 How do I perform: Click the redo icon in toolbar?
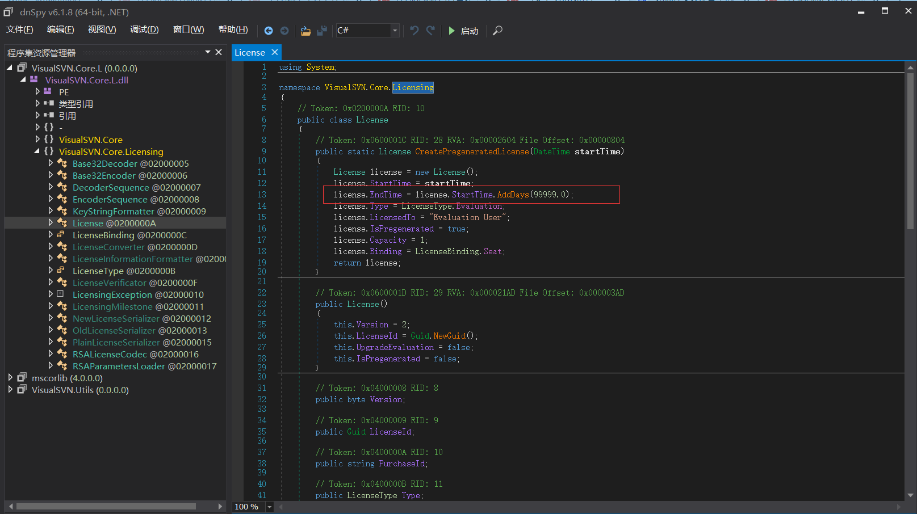pos(430,31)
